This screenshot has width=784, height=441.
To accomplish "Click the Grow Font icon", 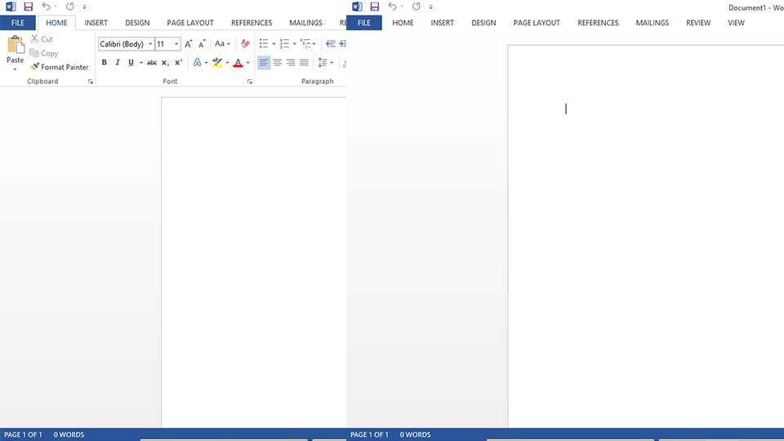I will pyautogui.click(x=188, y=44).
